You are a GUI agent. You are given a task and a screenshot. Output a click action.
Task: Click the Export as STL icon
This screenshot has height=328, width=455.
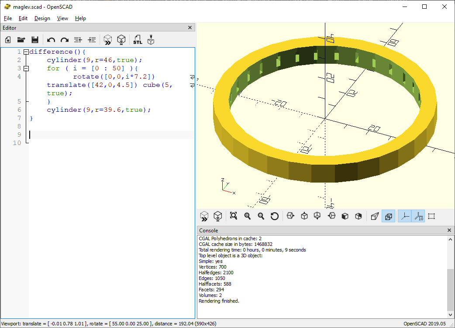(x=138, y=40)
